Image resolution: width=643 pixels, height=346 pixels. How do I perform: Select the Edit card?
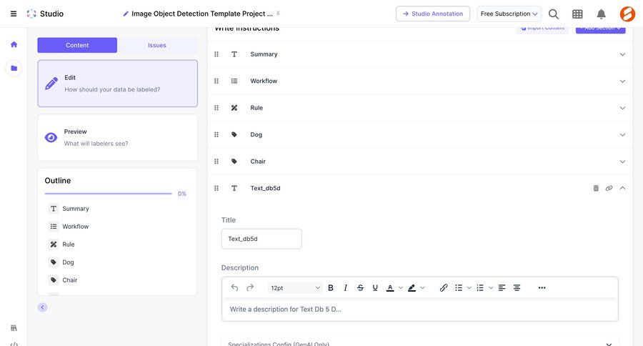pos(117,84)
